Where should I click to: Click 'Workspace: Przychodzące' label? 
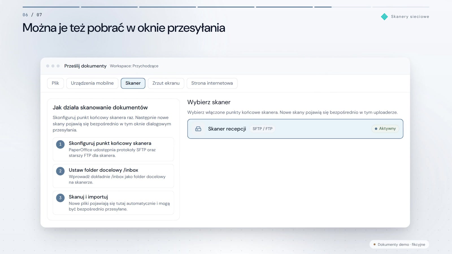(134, 66)
